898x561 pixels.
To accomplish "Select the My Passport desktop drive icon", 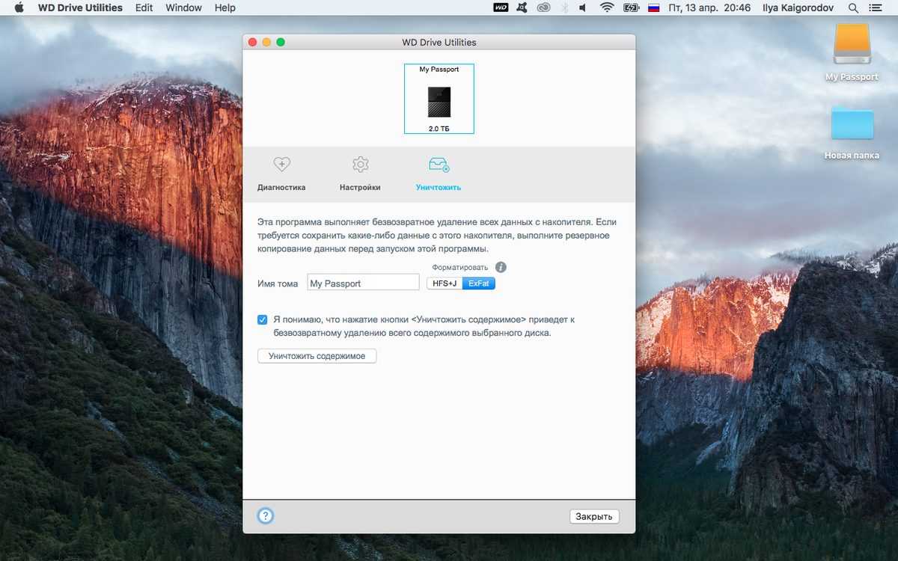I will click(x=852, y=46).
